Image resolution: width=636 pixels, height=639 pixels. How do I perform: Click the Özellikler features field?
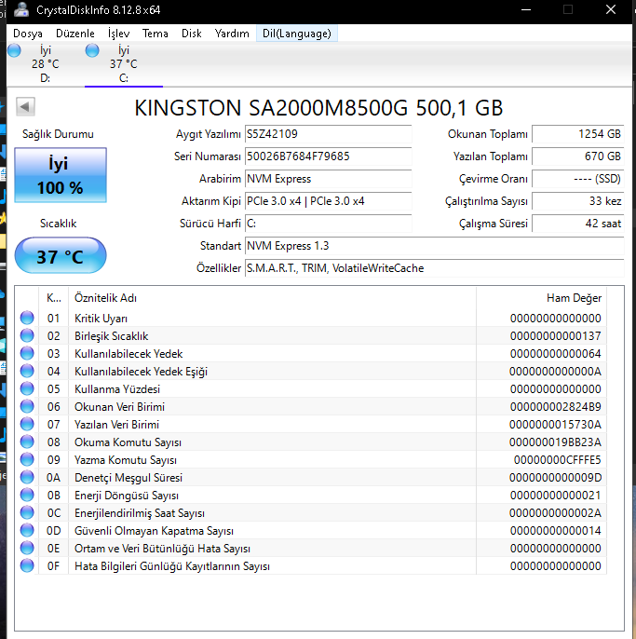point(434,268)
